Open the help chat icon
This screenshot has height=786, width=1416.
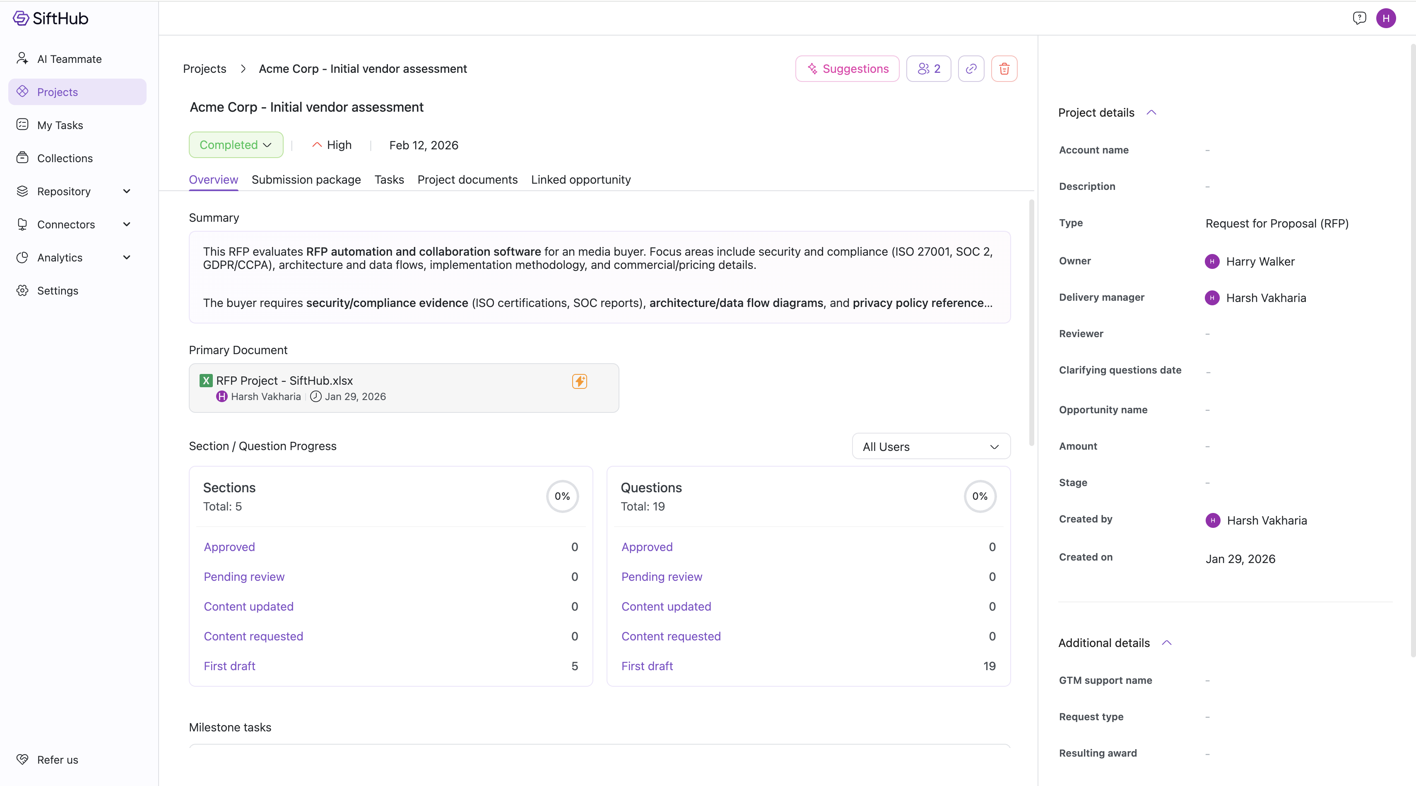tap(1359, 18)
